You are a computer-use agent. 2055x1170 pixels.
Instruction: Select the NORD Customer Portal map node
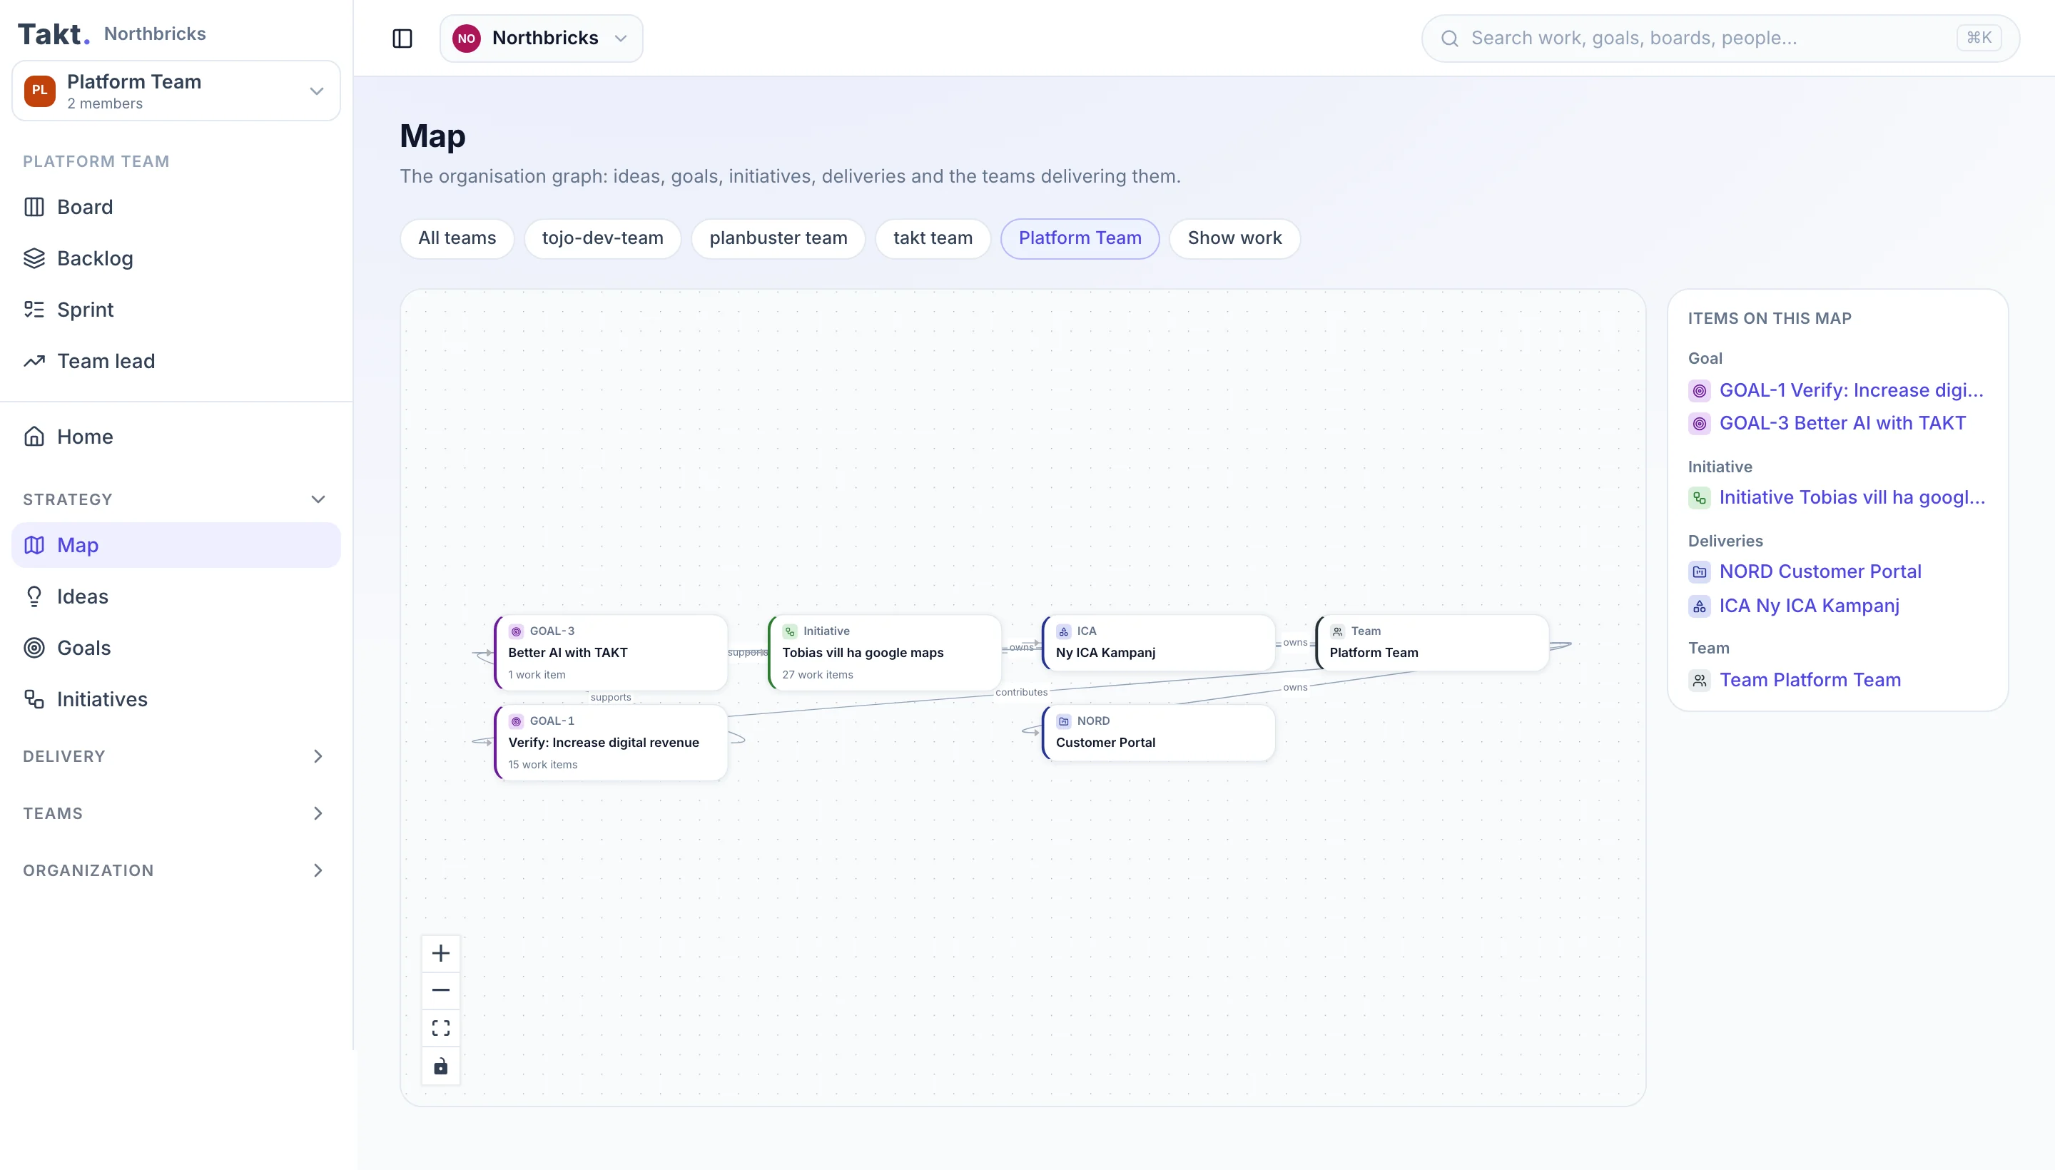1158,732
